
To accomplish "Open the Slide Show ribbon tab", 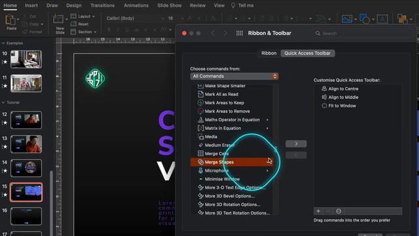I will point(170,5).
